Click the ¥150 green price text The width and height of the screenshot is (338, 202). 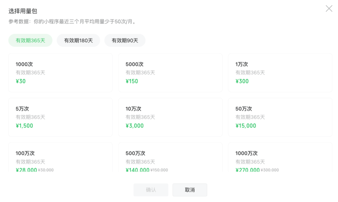coord(132,81)
